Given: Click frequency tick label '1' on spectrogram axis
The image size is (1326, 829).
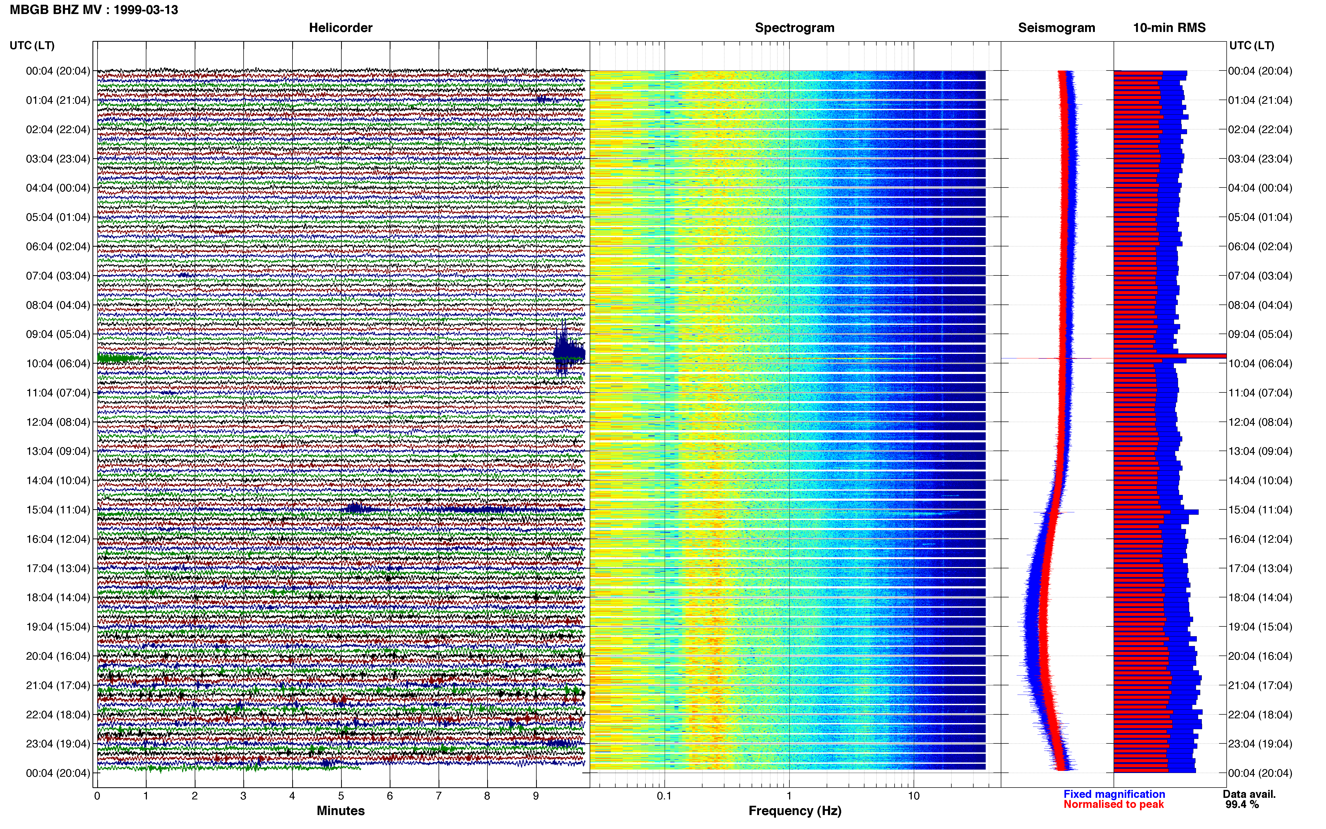Looking at the screenshot, I should click(x=789, y=796).
